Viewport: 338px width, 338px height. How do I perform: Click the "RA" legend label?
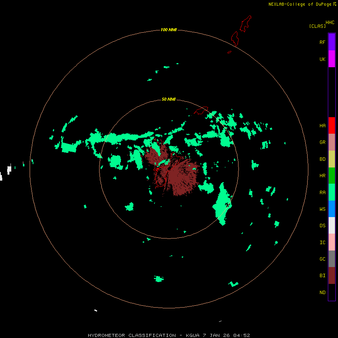[x=322, y=193]
